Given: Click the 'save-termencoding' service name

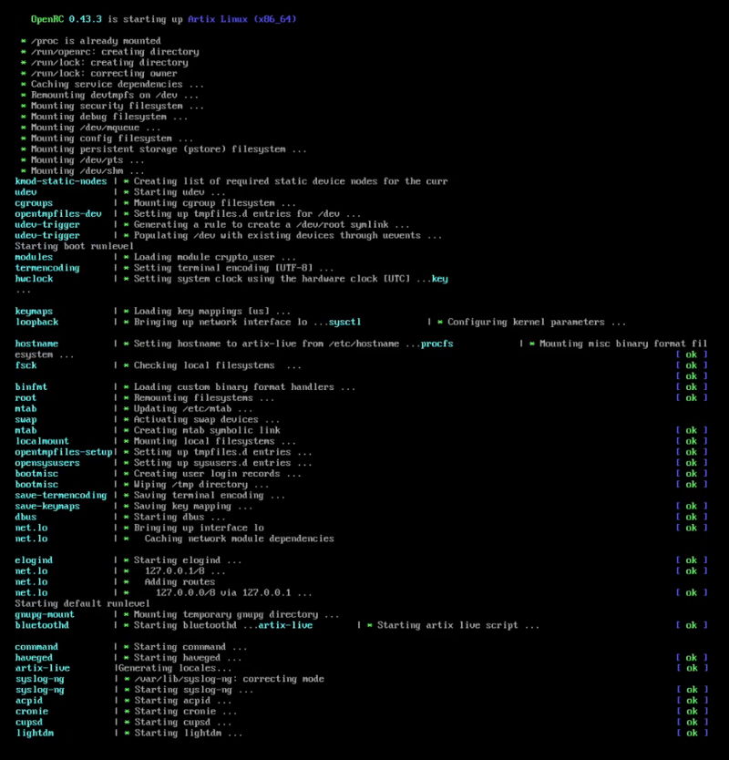Looking at the screenshot, I should (60, 496).
